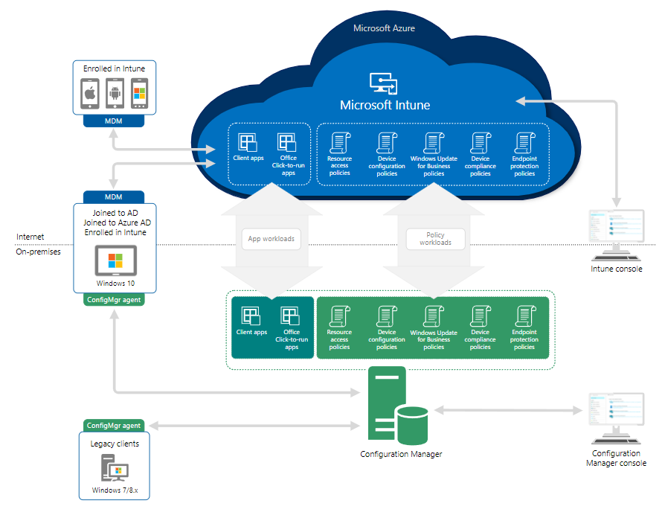Screen dimensions: 665x515
Task: Click the Android phone icon
Action: point(115,93)
